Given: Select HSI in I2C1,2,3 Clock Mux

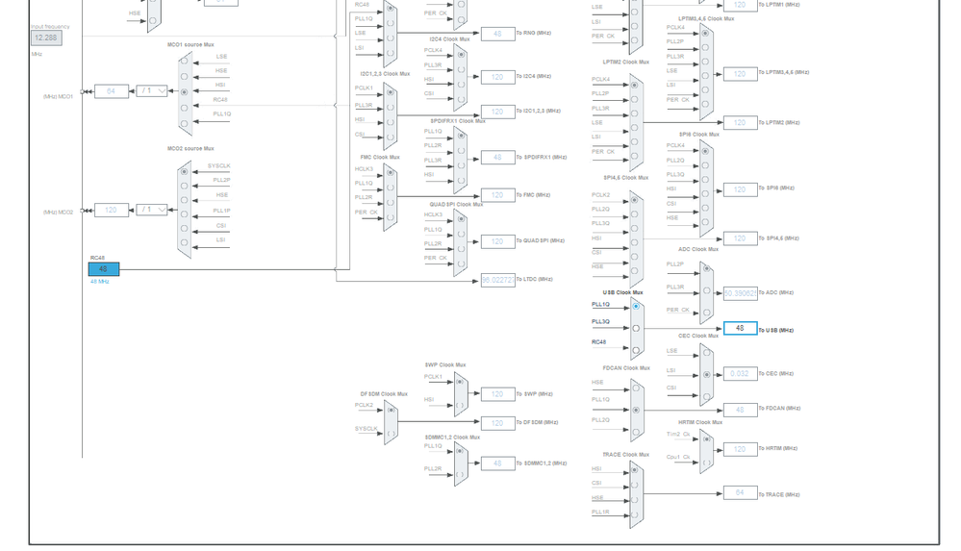Looking at the screenshot, I should 391,122.
